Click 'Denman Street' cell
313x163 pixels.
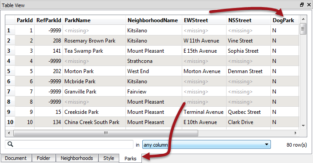pos(248,71)
